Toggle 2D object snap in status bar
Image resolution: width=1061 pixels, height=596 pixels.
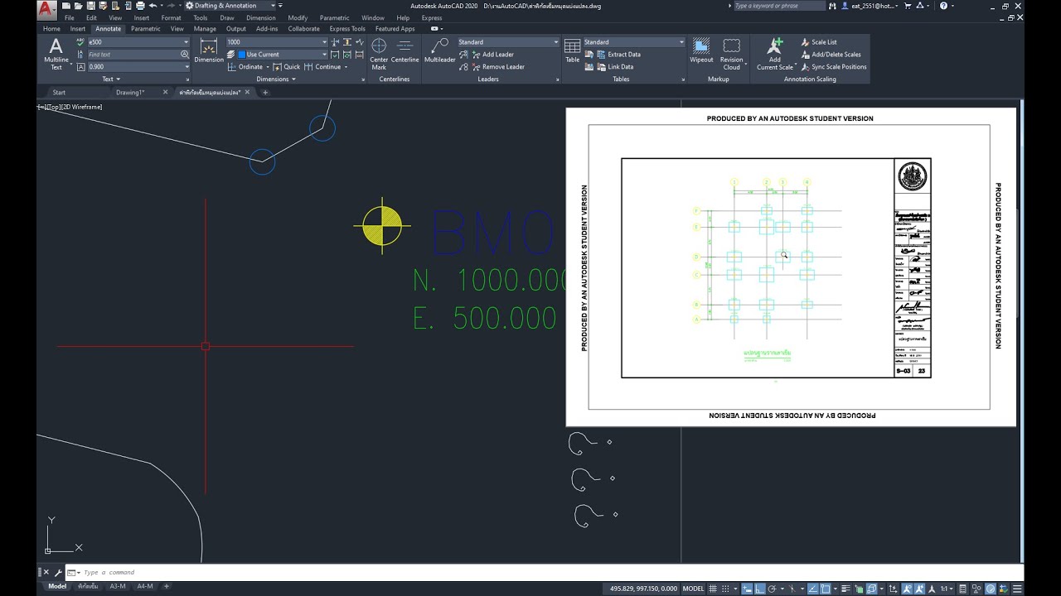pos(825,589)
